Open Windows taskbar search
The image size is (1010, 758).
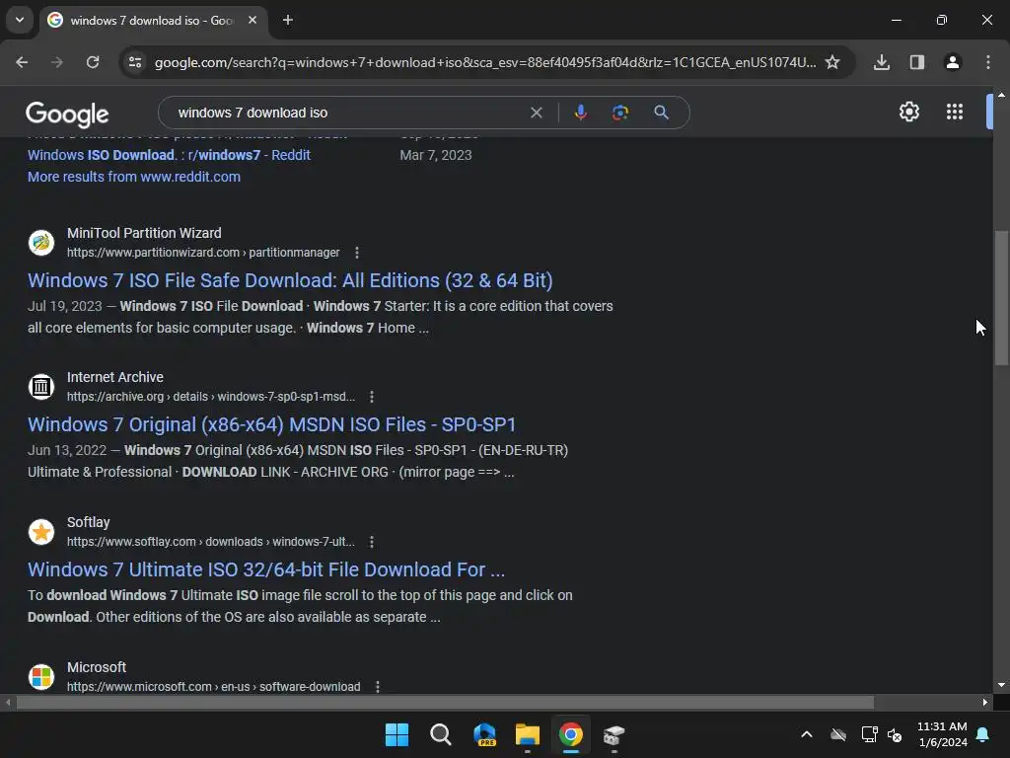click(441, 734)
